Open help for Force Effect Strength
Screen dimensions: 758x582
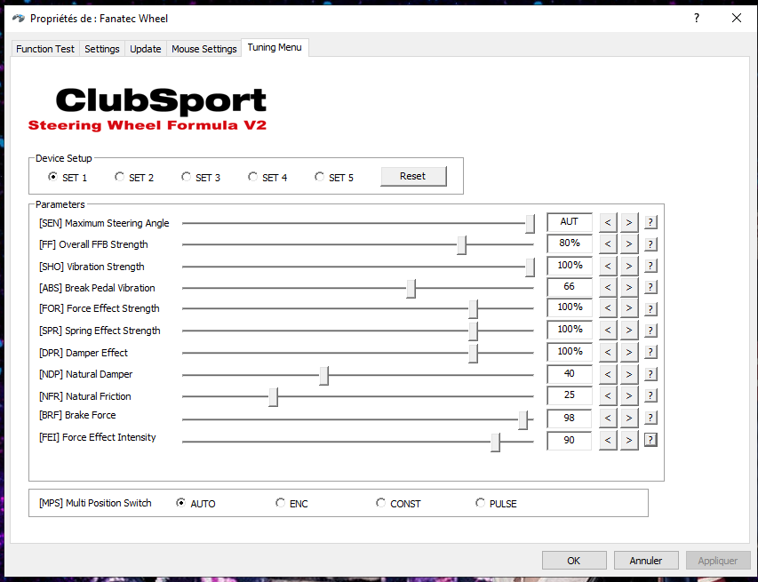pyautogui.click(x=650, y=308)
